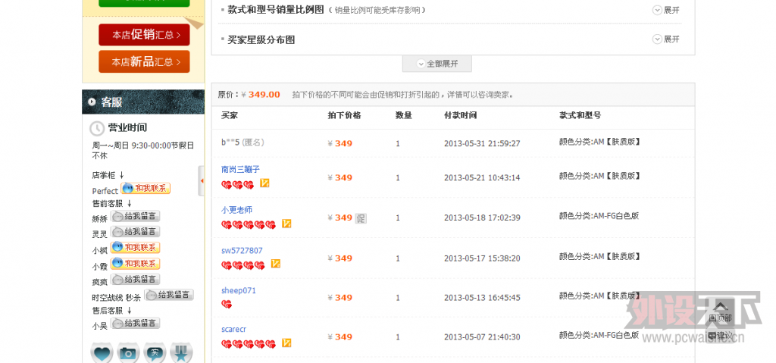Leave message for 小吴 after-sales
The height and width of the screenshot is (363, 776).
pos(135,324)
